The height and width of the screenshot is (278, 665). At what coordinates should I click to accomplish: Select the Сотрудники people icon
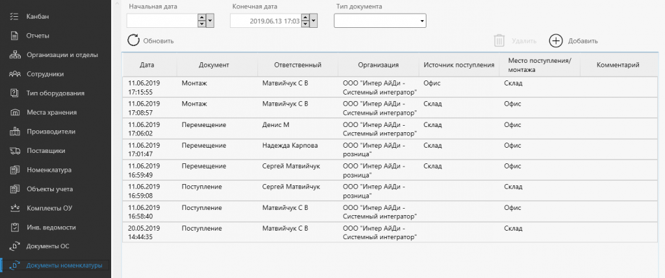[x=14, y=74]
